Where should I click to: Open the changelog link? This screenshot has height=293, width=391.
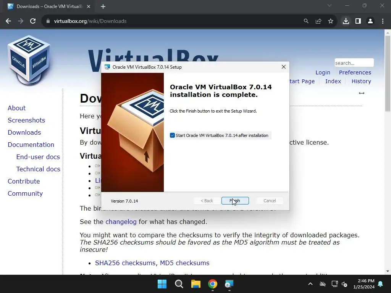121,222
